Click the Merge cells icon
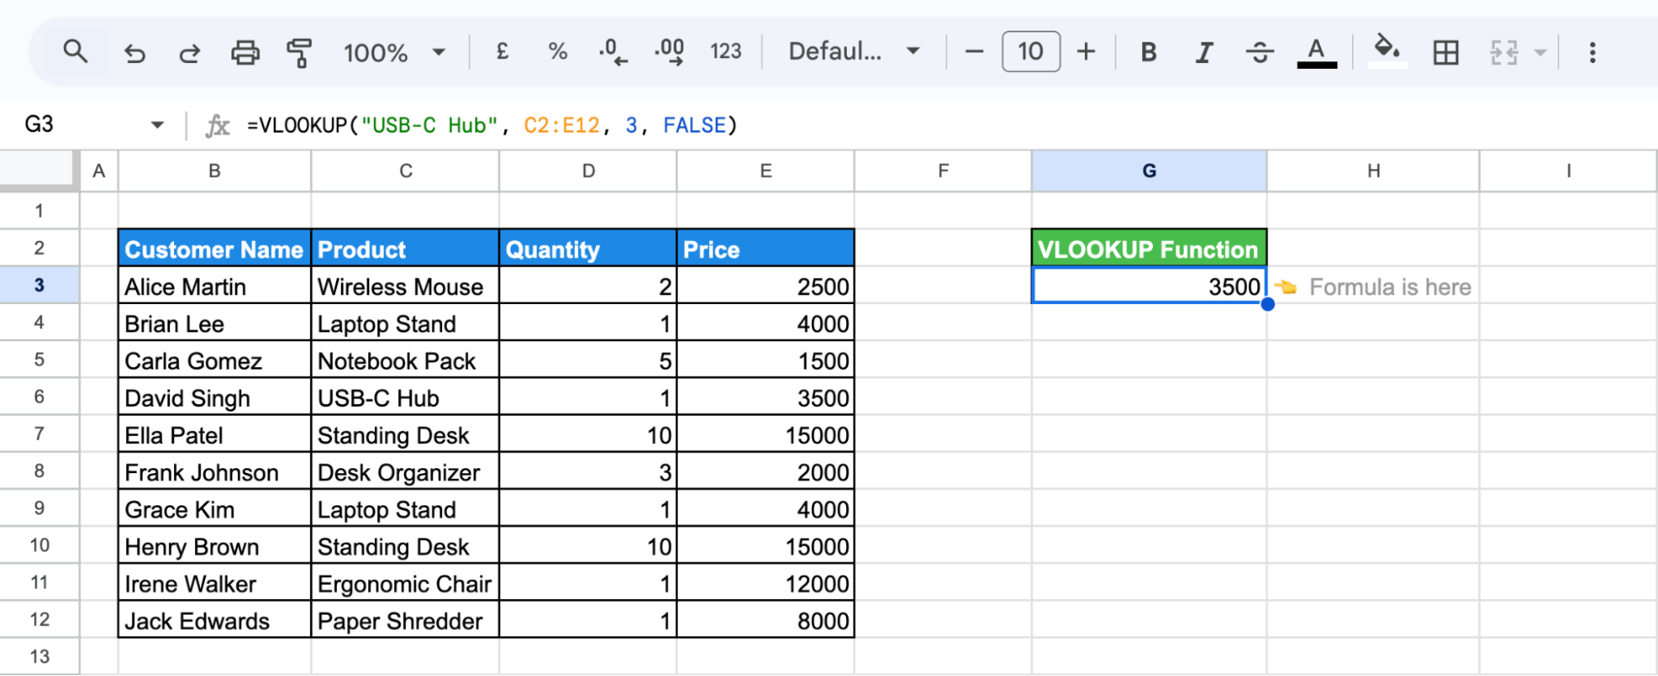Viewport: 1658px width, 676px height. [x=1504, y=53]
